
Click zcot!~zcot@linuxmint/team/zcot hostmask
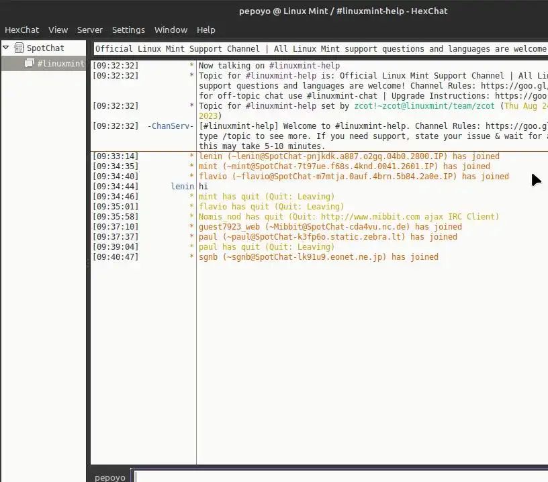coord(424,106)
